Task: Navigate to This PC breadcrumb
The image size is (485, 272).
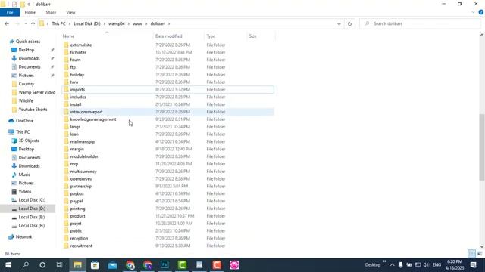Action: [58, 23]
